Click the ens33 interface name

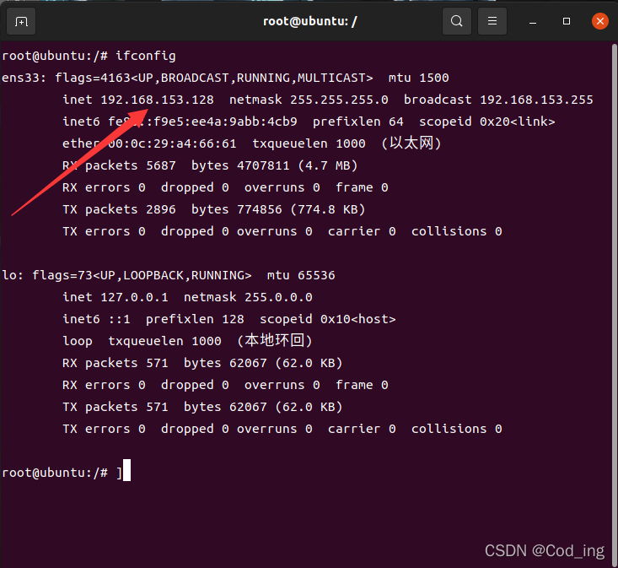pos(20,78)
